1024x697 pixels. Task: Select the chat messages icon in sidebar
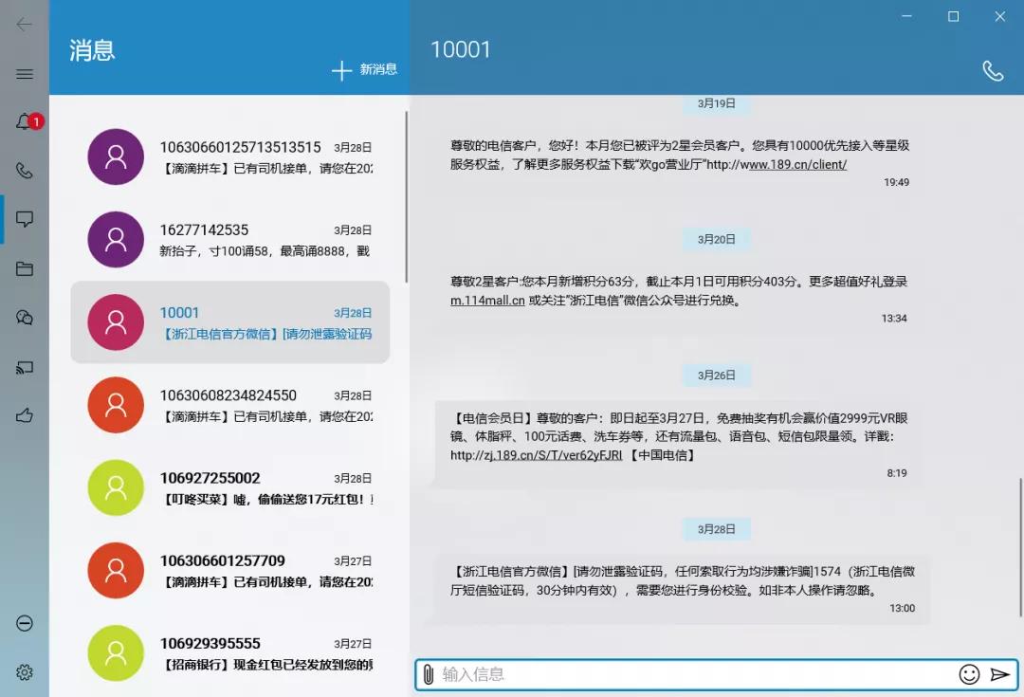click(x=25, y=219)
